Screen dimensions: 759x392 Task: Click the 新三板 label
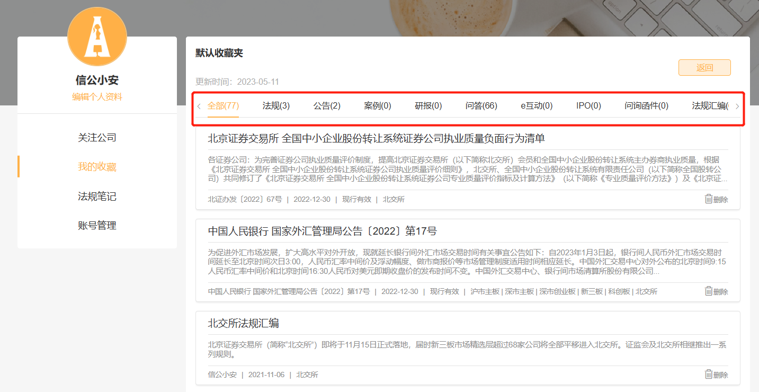pos(592,291)
